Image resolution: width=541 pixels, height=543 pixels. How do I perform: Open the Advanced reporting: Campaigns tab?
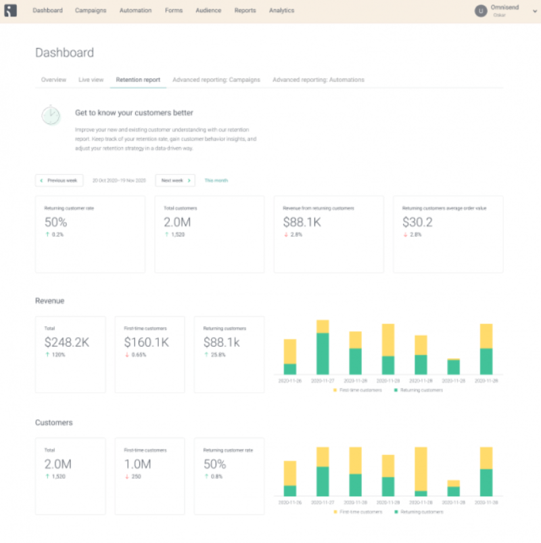tap(216, 80)
